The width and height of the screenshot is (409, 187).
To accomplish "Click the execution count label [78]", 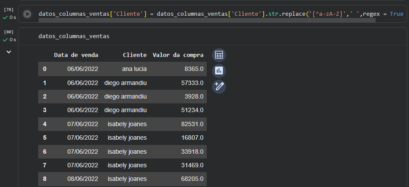I will pyautogui.click(x=9, y=10).
